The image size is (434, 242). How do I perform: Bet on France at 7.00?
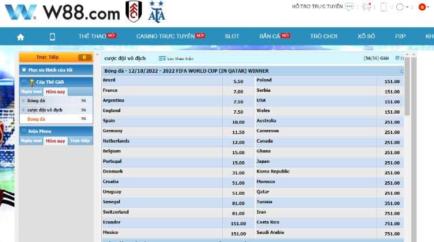click(238, 91)
